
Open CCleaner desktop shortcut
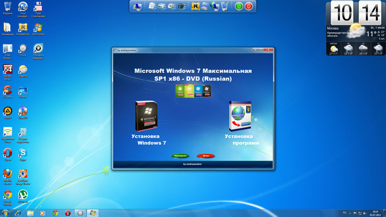[8, 90]
